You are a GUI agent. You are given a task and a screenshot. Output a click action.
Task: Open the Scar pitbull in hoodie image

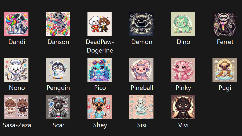pyautogui.click(x=58, y=107)
